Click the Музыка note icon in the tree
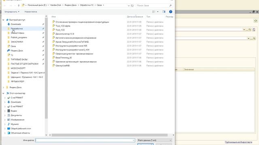This screenshot has width=259, height=145. click(9, 124)
